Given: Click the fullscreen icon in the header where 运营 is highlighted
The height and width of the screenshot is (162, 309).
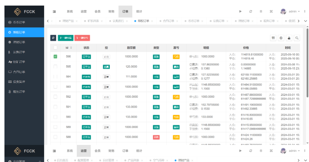Looking at the screenshot, I should (x=271, y=151).
